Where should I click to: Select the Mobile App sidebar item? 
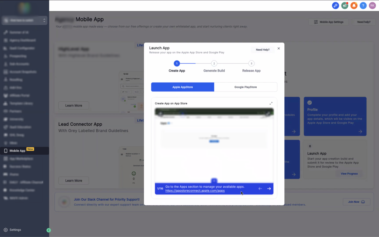[24, 151]
